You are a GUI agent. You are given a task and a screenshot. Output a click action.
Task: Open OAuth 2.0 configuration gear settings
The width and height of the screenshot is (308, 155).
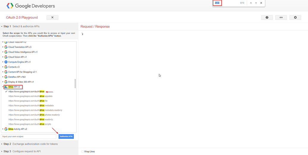(295, 18)
